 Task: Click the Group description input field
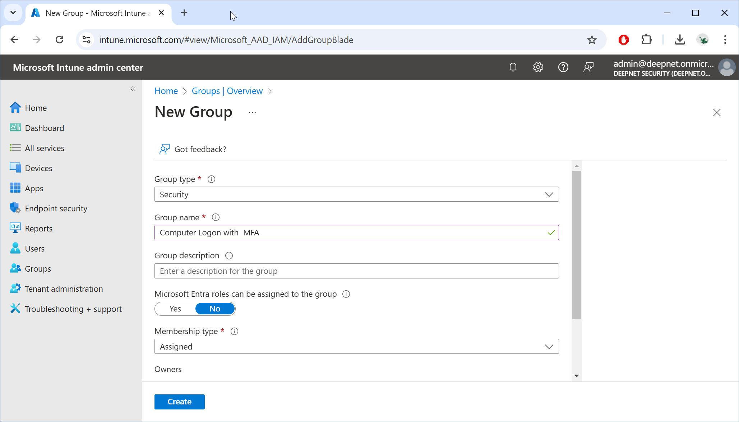click(356, 271)
